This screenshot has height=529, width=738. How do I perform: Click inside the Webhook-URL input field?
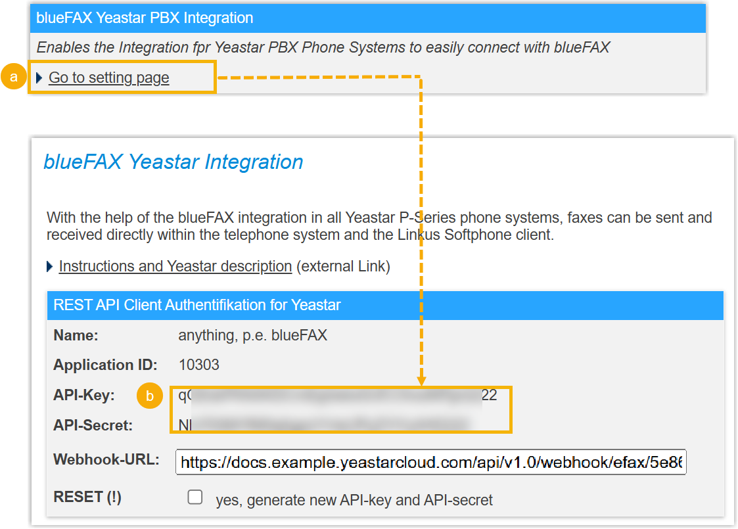[430, 462]
